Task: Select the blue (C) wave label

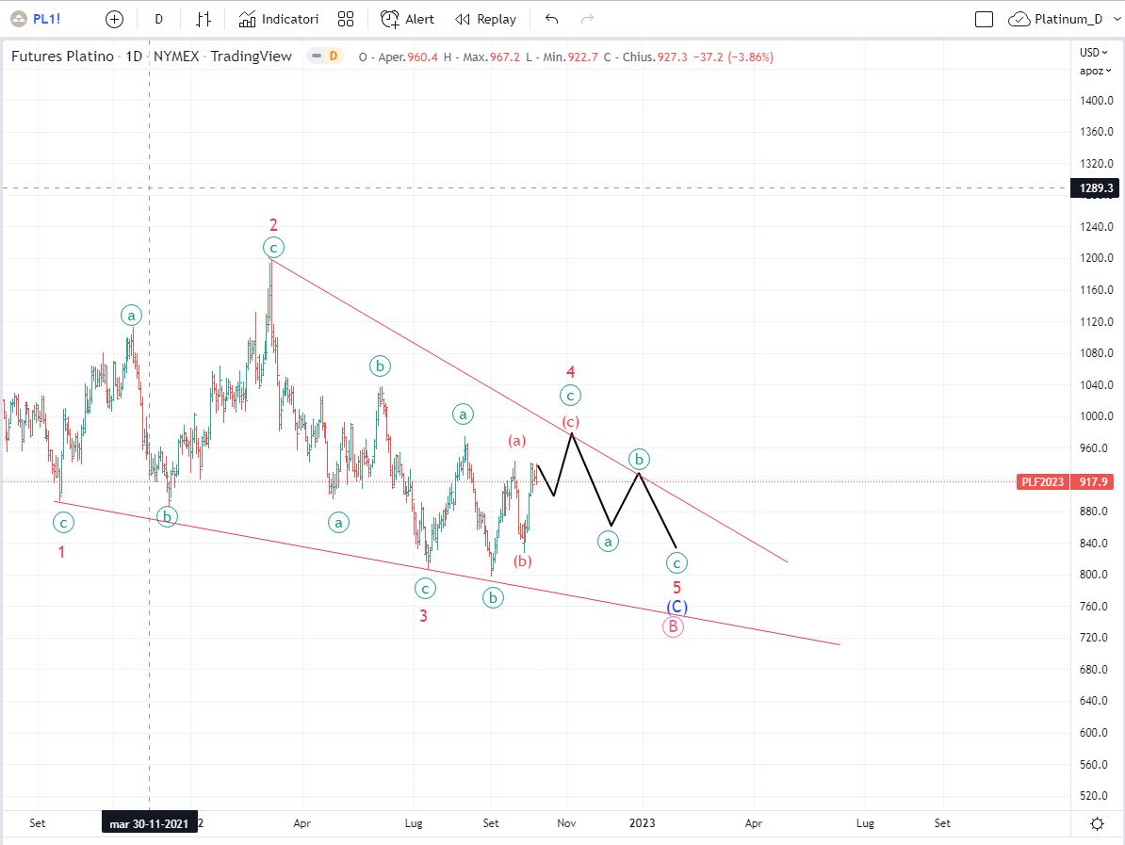Action: pos(677,607)
